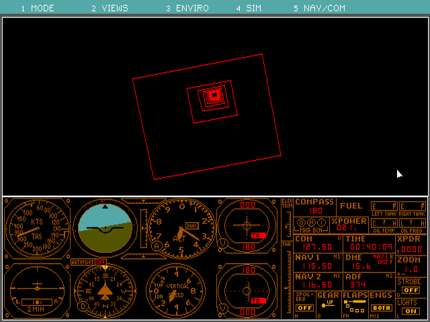
Task: Click the %POWER readout value
Action: tap(347, 228)
